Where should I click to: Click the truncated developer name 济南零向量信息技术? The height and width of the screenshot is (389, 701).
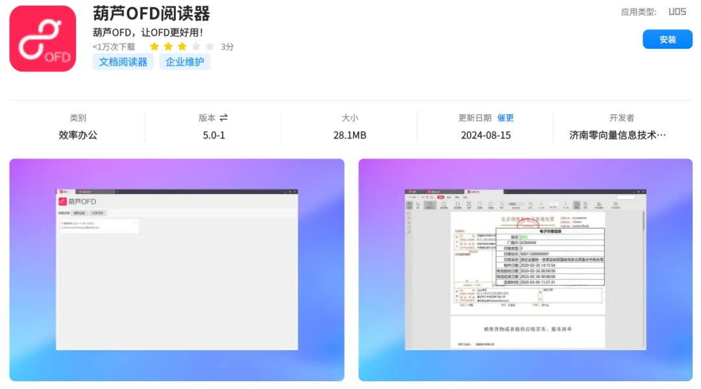tap(617, 135)
